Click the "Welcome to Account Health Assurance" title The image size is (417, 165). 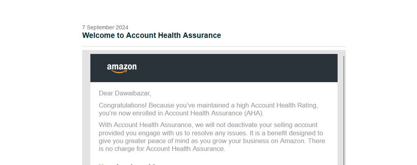151,35
